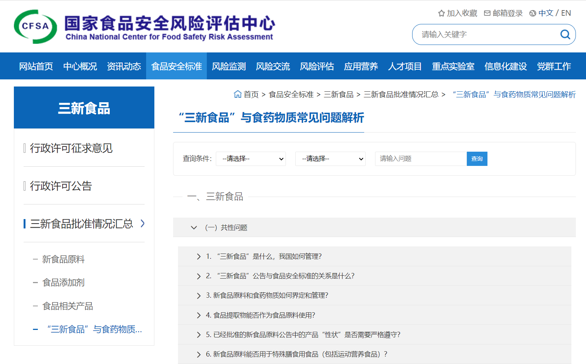
Task: Click the star icon for 加入收藏
Action: click(441, 13)
